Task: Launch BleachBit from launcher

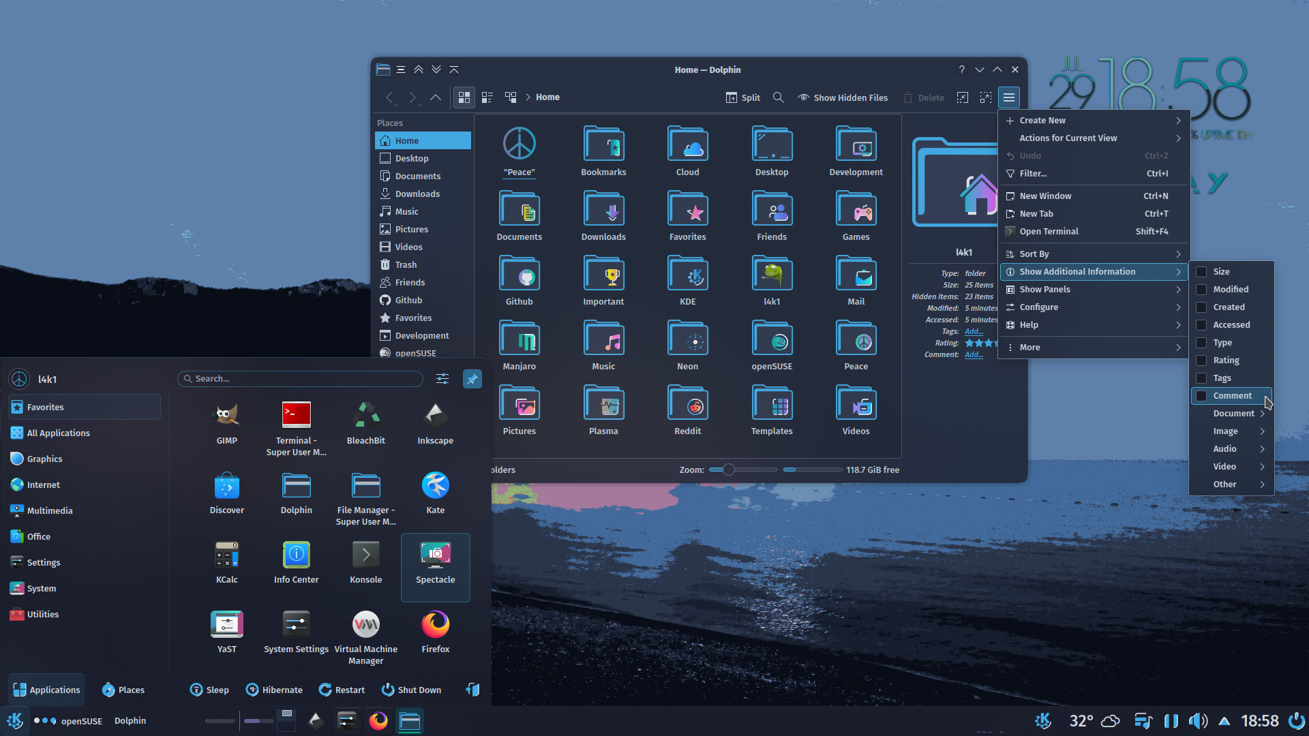Action: pos(366,423)
